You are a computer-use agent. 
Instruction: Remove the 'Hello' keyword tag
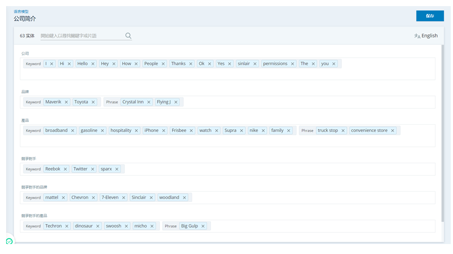click(x=93, y=64)
